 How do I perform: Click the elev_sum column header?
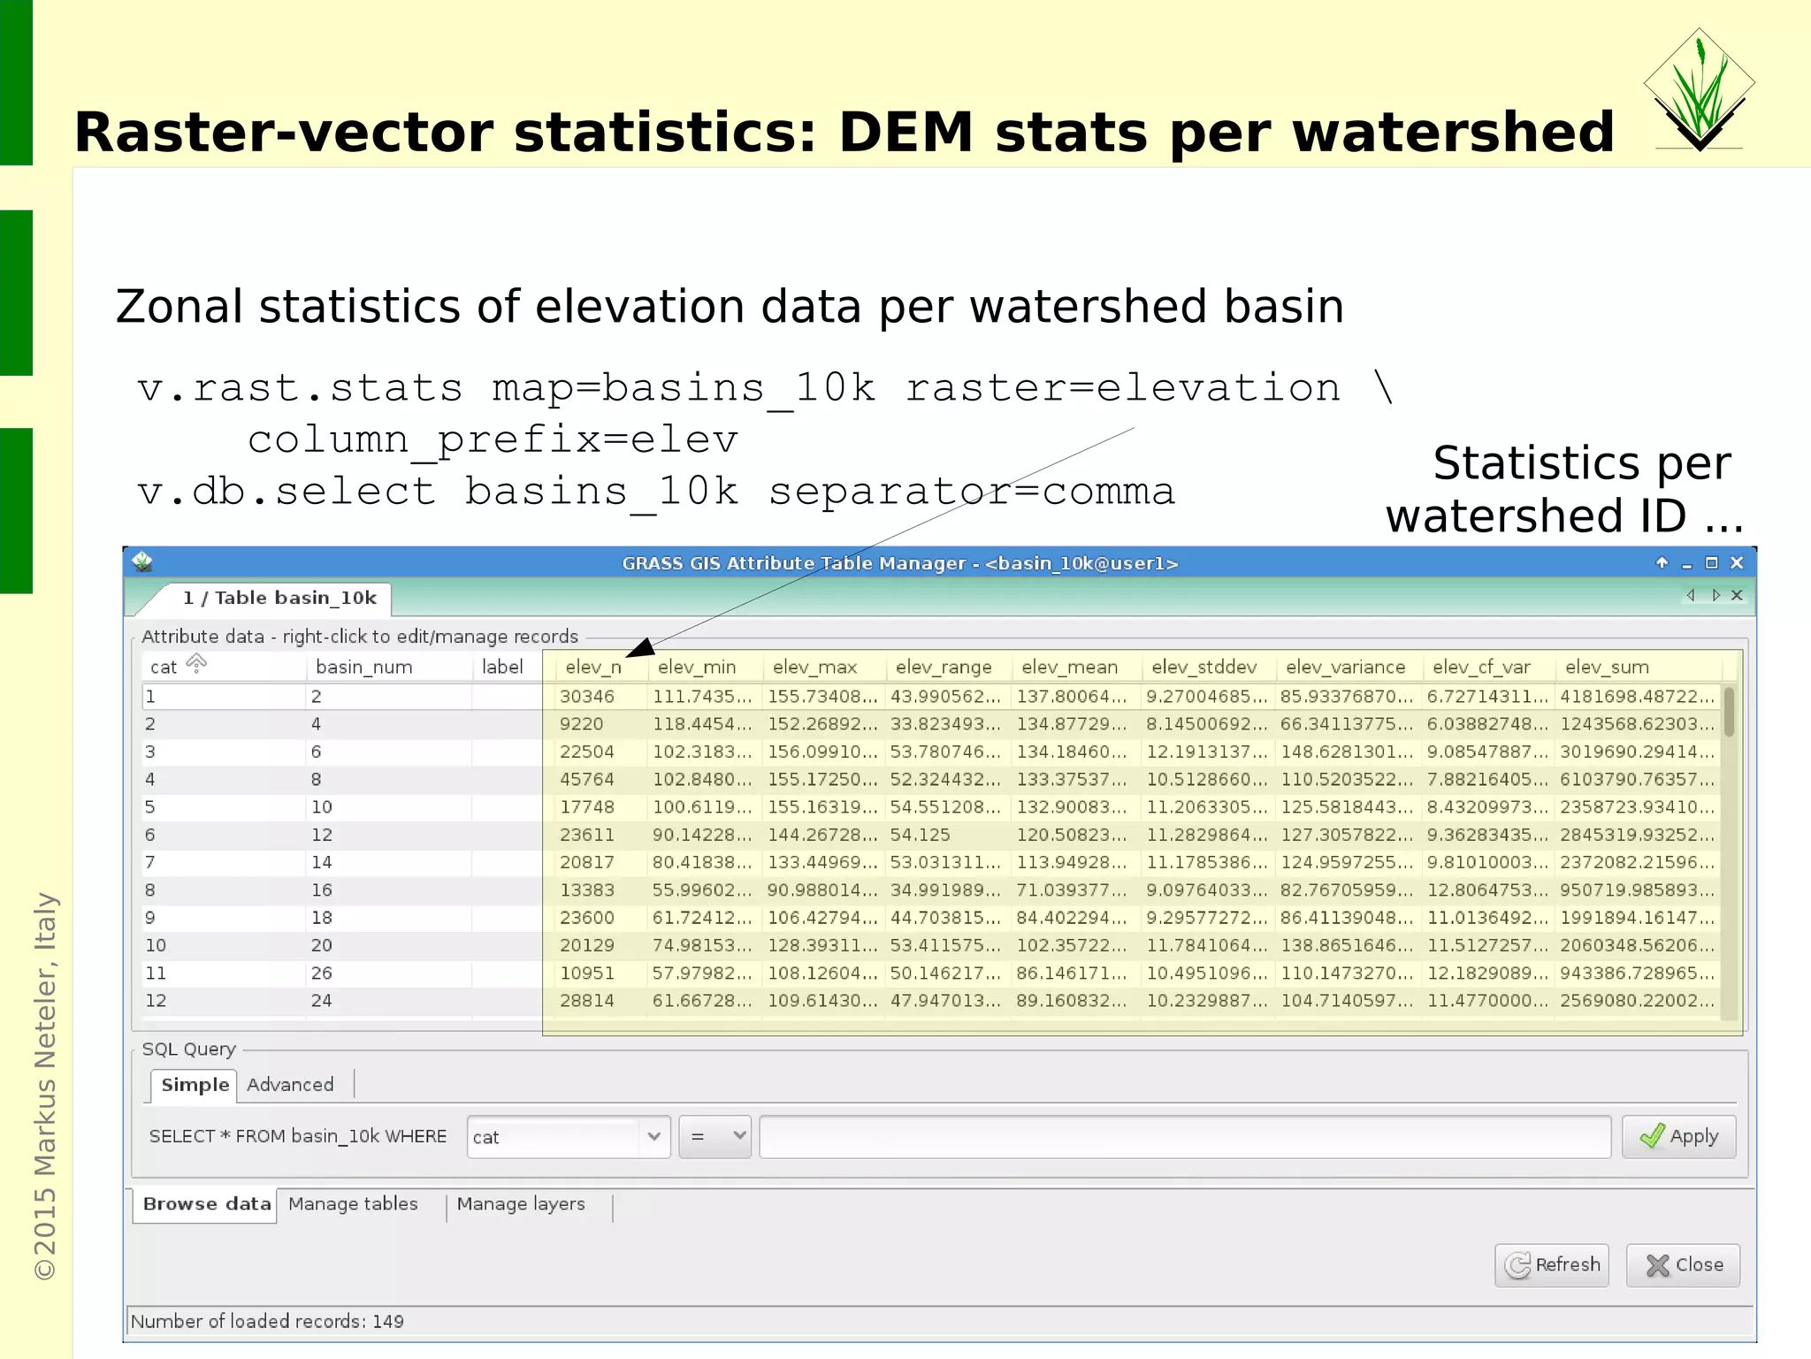pyautogui.click(x=1639, y=667)
